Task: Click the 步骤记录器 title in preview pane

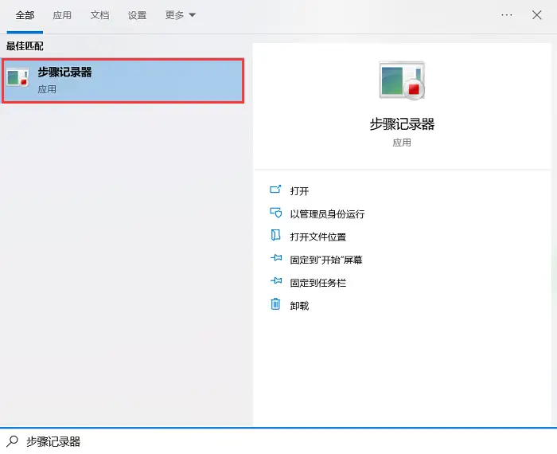Action: (402, 124)
